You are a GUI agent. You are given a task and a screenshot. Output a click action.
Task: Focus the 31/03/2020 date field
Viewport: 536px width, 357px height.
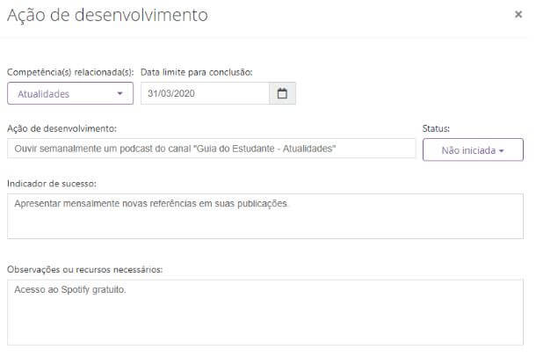point(205,93)
